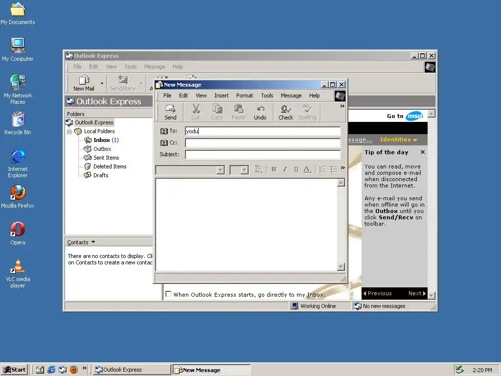Open the font name combo box
501x376 pixels.
click(190, 170)
